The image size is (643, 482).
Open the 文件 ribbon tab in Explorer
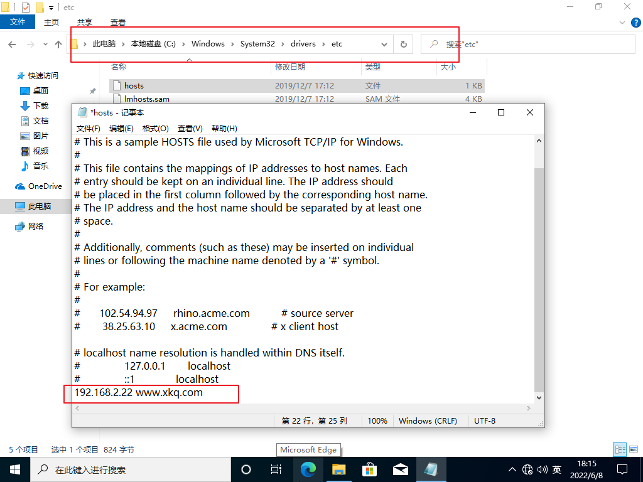(x=18, y=22)
